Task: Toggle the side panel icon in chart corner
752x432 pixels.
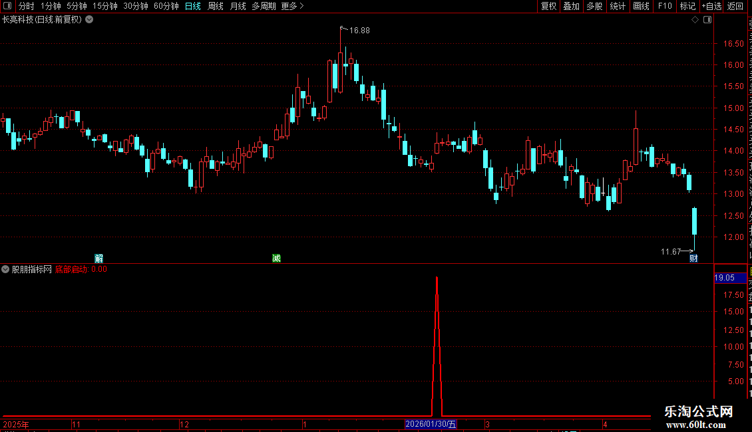Action: 707,20
